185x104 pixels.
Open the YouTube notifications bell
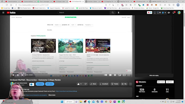click(x=174, y=12)
